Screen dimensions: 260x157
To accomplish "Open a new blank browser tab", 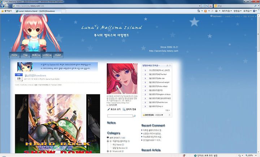I will coord(64,11).
